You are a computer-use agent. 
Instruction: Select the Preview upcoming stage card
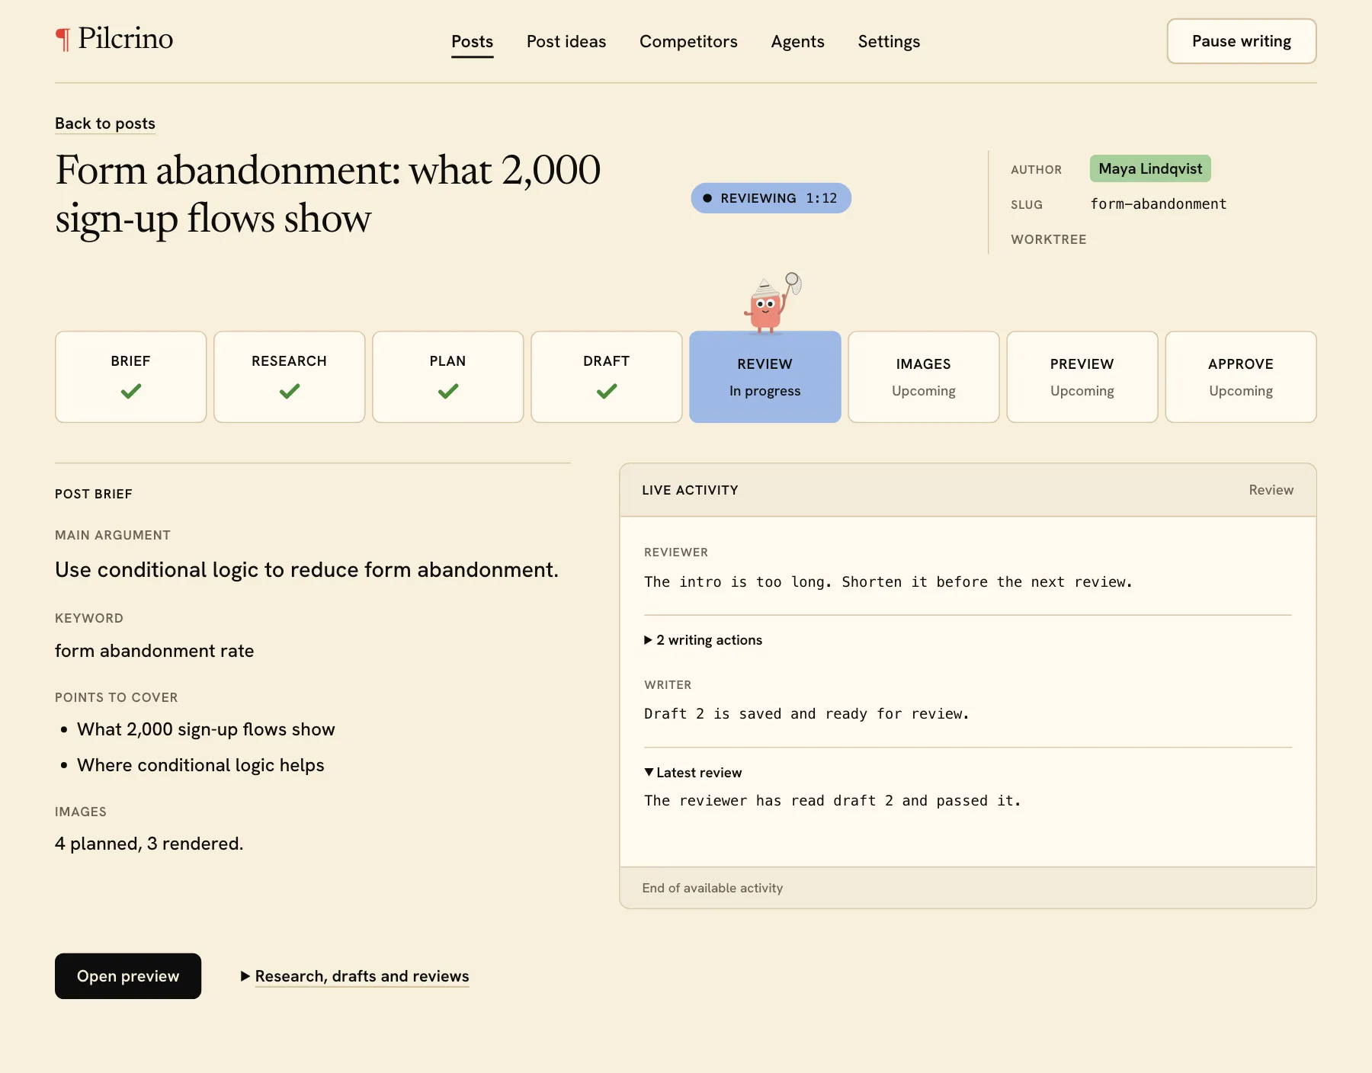pos(1082,376)
